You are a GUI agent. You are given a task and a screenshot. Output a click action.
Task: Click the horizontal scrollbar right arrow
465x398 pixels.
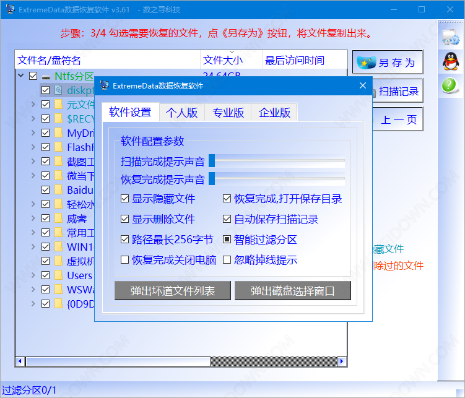click(x=342, y=361)
